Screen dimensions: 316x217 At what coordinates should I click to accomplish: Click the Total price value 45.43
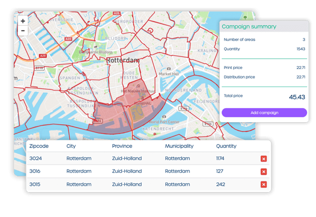297,97
